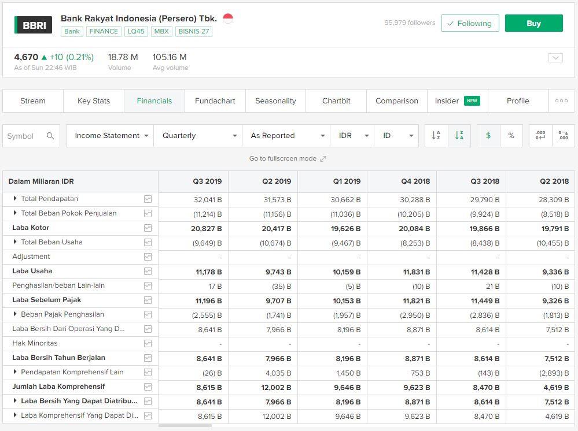Expand Beban Pajak Penghasilan row
Image resolution: width=578 pixels, height=431 pixels.
pos(14,314)
